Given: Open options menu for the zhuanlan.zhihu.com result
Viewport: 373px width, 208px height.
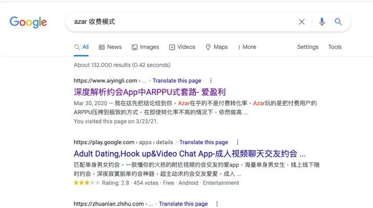Looking at the screenshot, I should (x=217, y=204).
